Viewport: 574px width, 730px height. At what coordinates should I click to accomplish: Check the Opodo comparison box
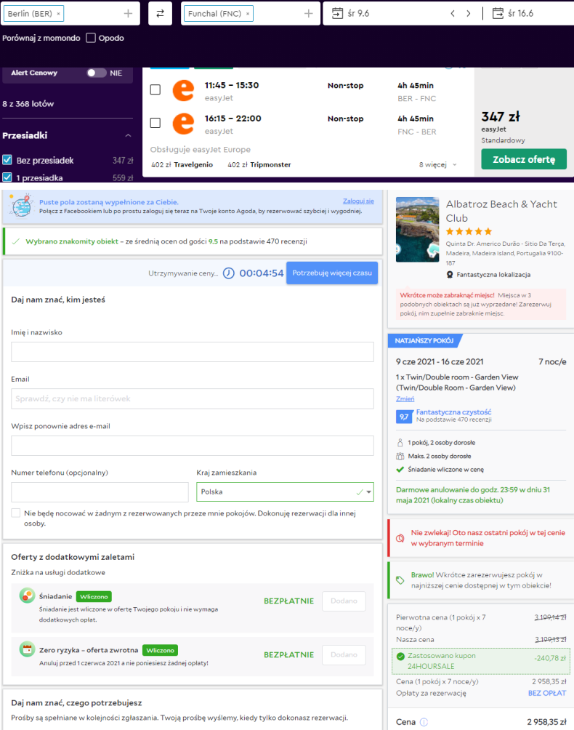(x=91, y=38)
